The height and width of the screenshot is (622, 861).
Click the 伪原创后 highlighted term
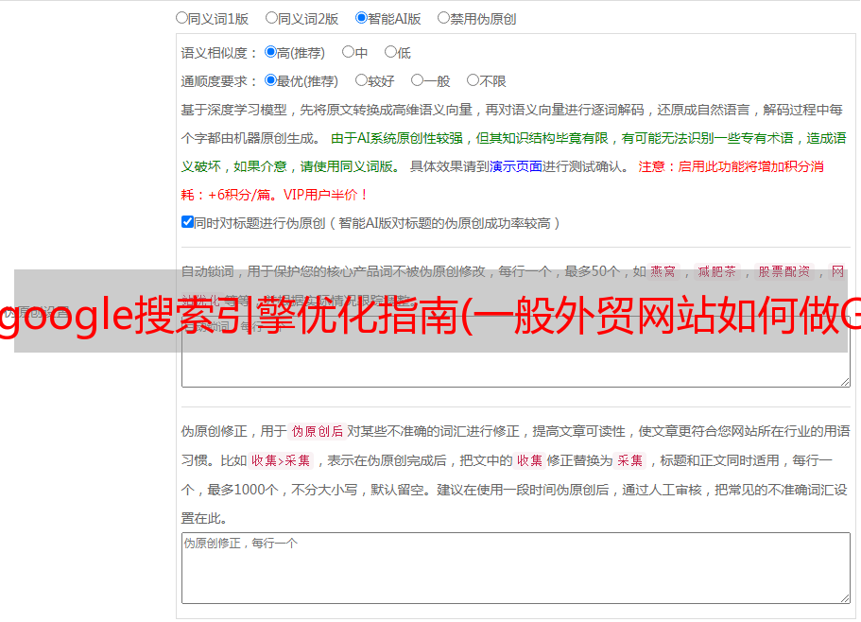[x=318, y=431]
